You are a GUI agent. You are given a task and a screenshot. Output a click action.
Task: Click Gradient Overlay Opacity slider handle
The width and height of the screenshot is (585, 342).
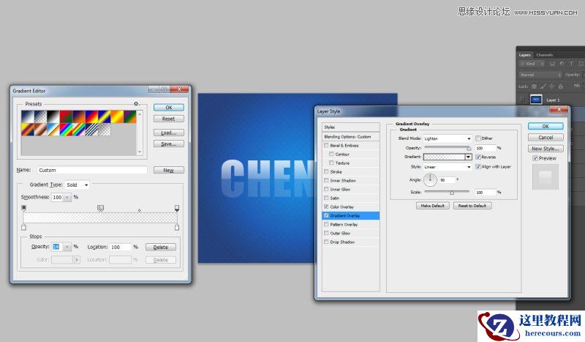pos(469,149)
